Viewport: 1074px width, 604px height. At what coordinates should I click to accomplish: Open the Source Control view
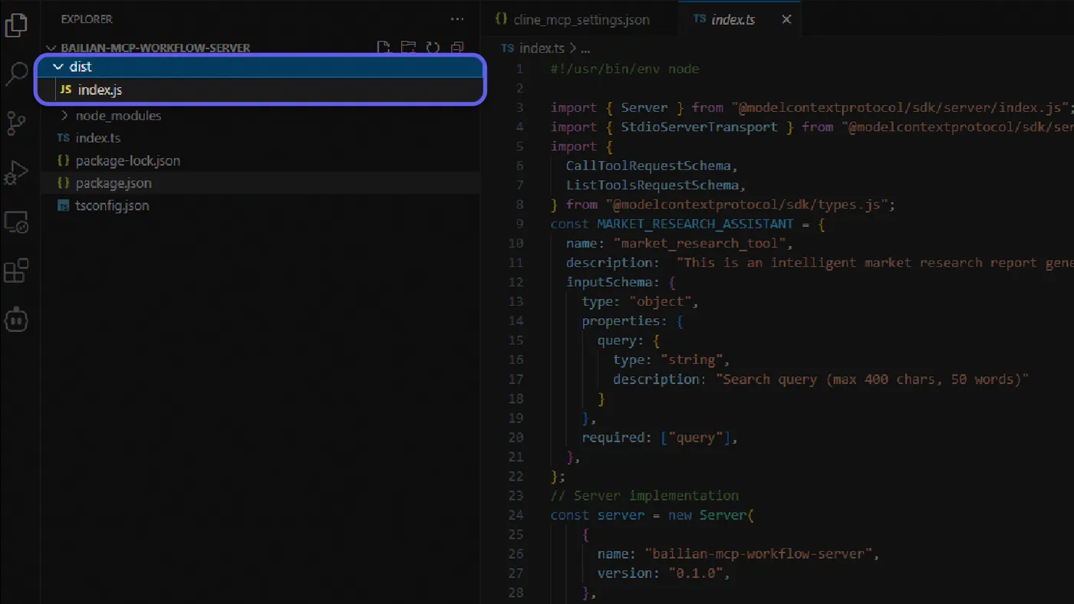pyautogui.click(x=16, y=123)
